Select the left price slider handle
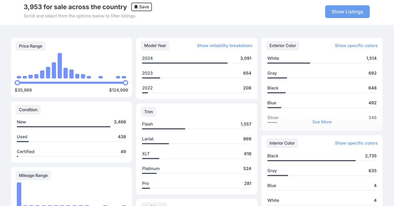 [17, 83]
